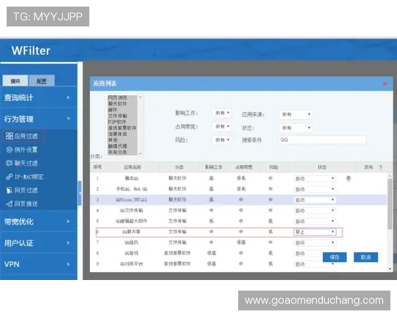The image size is (397, 317).
Task: Click the help question mark beside 优先
Action: pos(380,167)
